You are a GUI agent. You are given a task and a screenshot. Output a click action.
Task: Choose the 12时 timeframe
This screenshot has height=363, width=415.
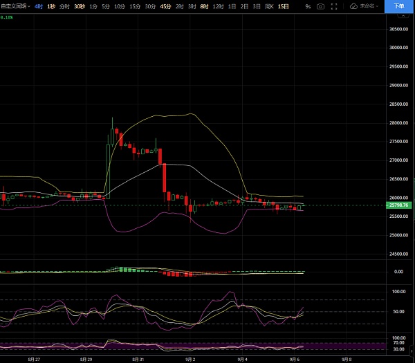click(218, 6)
